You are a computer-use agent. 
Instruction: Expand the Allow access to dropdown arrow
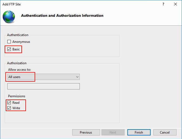point(77,77)
